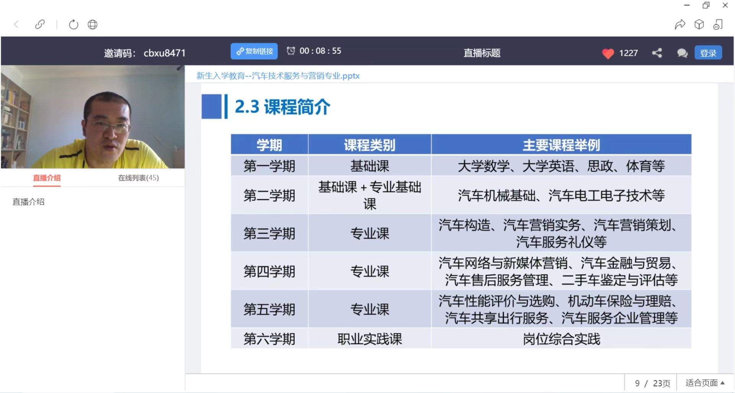
Task: Refresh the page with reload icon
Action: [x=73, y=24]
